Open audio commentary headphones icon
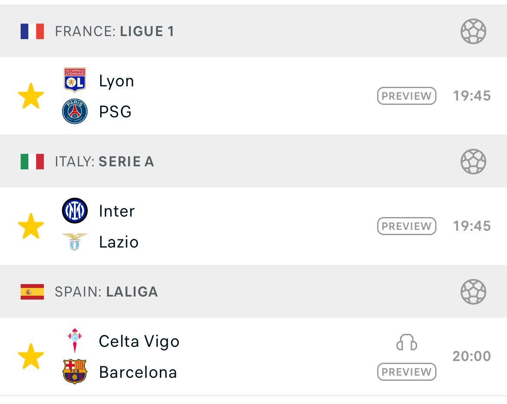 pyautogui.click(x=407, y=342)
